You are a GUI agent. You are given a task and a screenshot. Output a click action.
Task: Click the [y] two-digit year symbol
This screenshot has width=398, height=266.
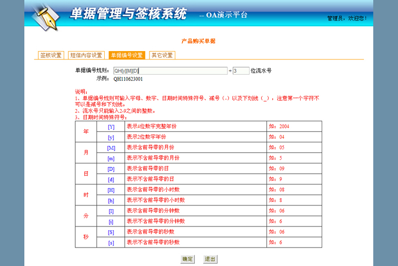point(111,137)
